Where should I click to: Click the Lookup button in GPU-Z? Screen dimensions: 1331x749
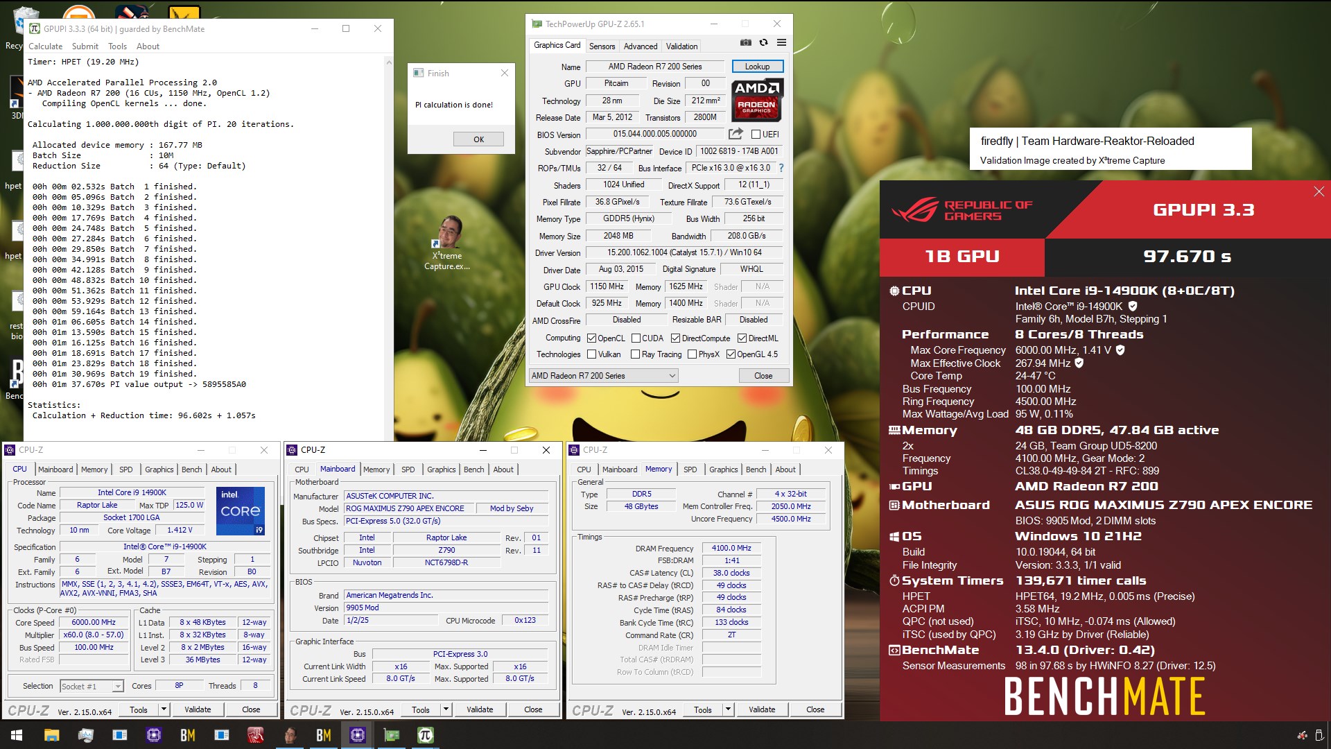757,67
